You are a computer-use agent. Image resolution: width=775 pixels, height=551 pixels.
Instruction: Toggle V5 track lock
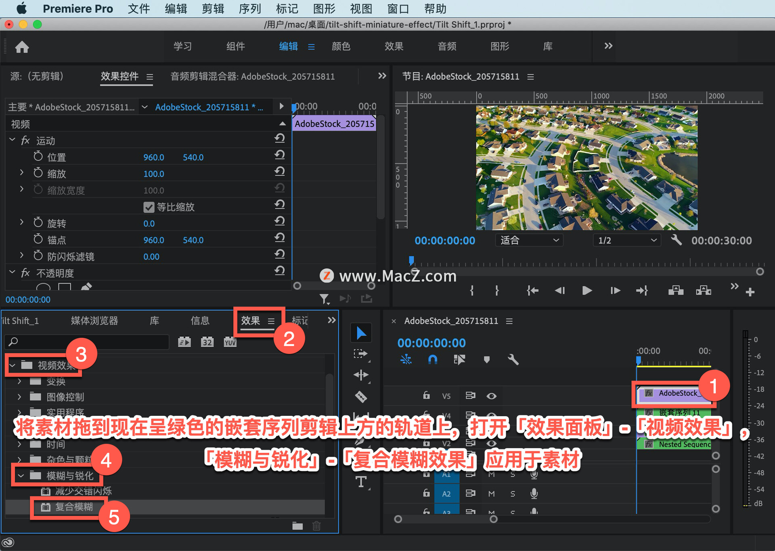(x=426, y=395)
